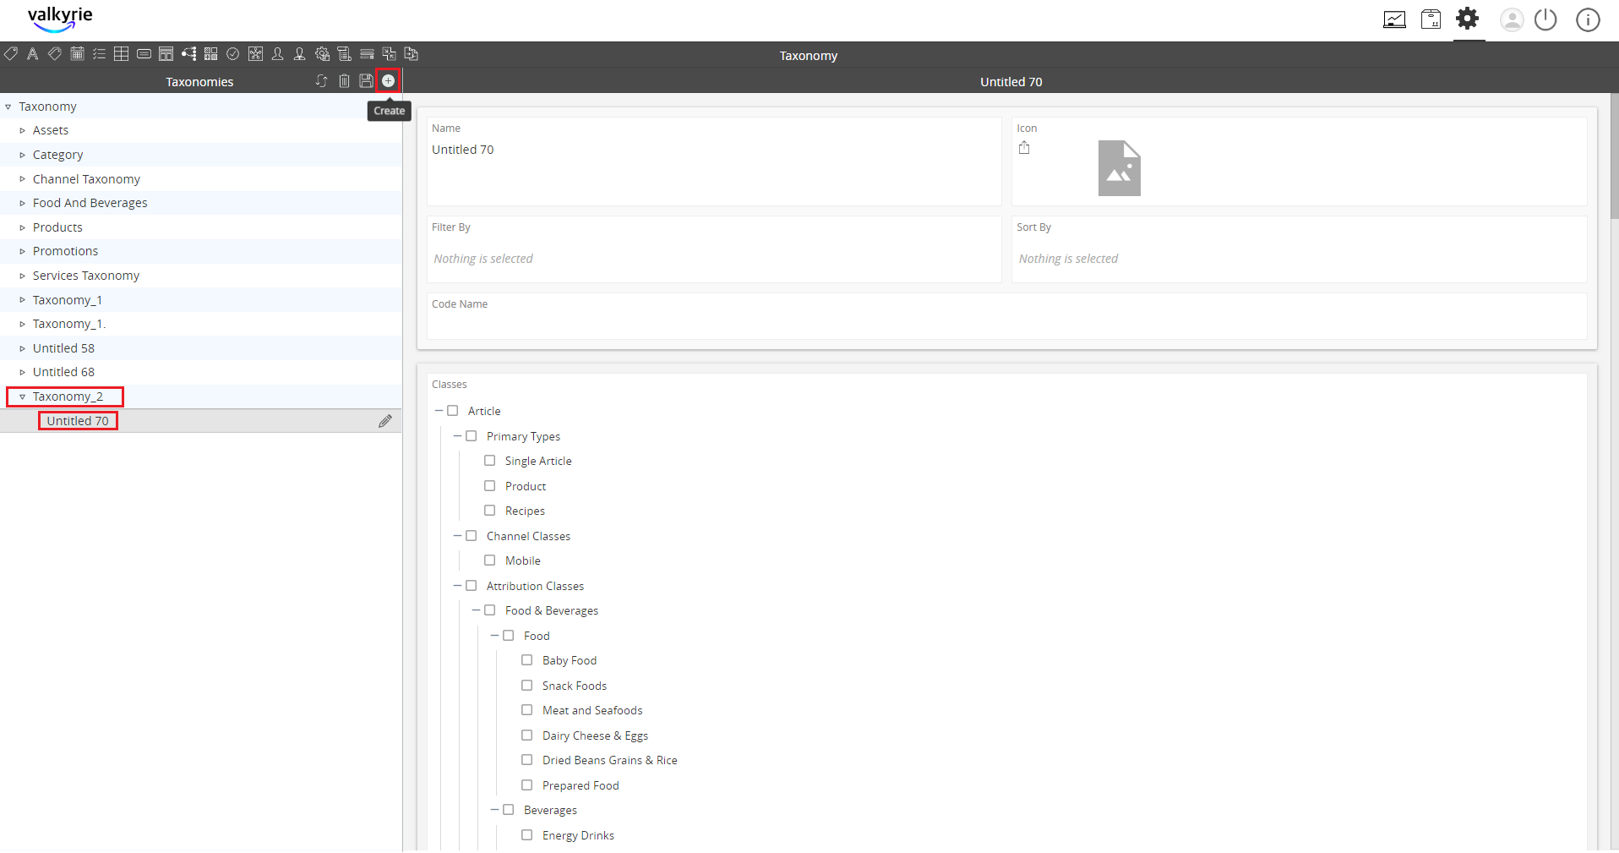Screen dimensions: 1619x853
Task: Click the rounded field toolbar icon
Action: (144, 54)
